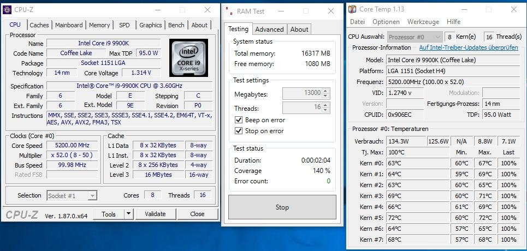This screenshot has height=251, width=527.
Task: Toggle the Stop on error checkbox
Action: [x=239, y=131]
